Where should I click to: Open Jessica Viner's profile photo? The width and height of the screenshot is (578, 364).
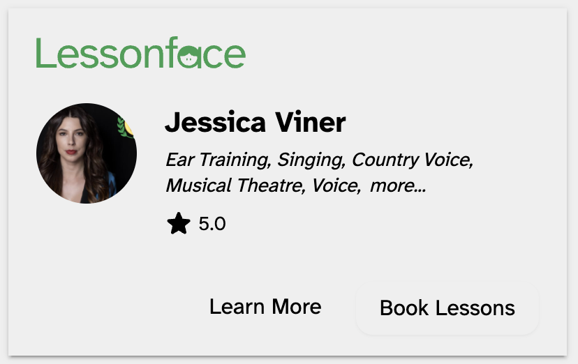click(86, 153)
